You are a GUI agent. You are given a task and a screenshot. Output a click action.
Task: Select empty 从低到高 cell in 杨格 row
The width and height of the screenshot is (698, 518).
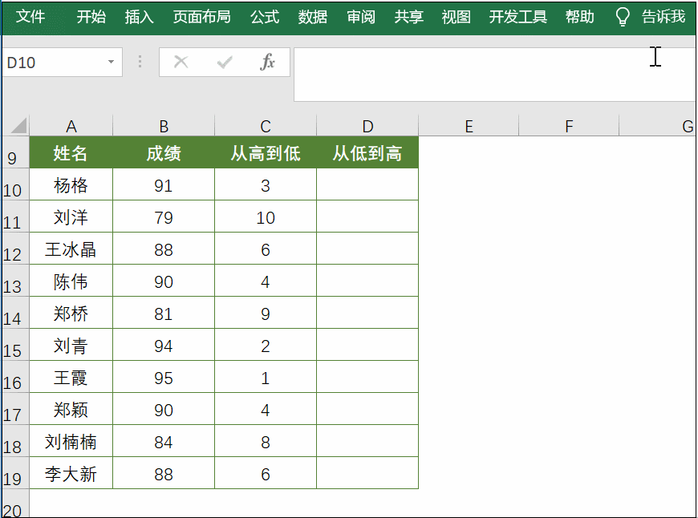click(x=367, y=184)
